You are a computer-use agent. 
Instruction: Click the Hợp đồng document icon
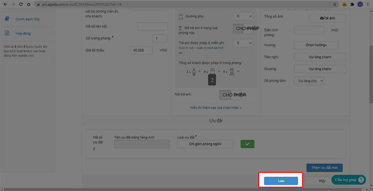[7, 34]
